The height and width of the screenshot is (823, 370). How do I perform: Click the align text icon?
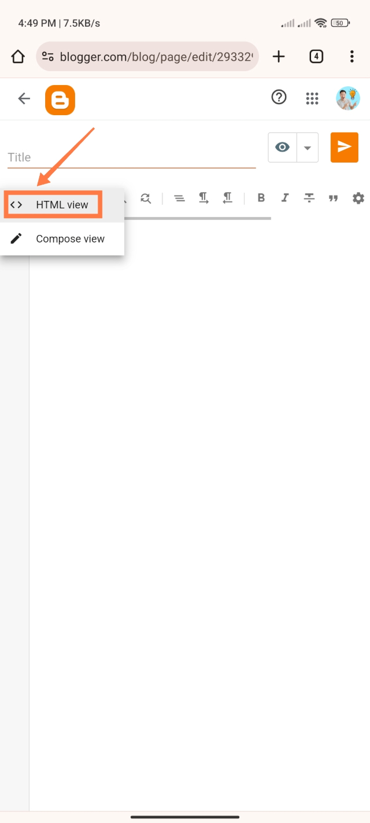tap(180, 199)
